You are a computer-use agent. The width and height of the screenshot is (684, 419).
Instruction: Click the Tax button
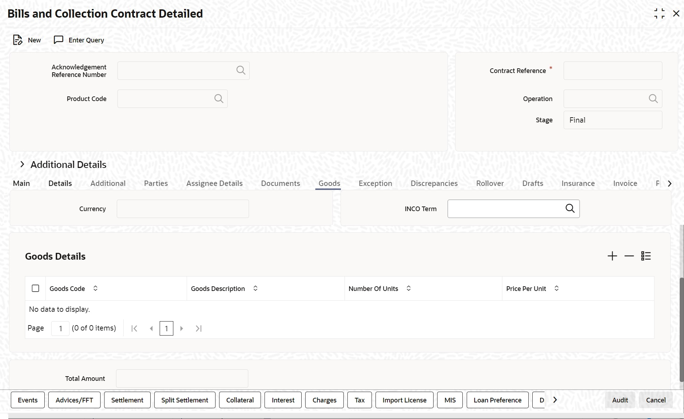pyautogui.click(x=360, y=400)
